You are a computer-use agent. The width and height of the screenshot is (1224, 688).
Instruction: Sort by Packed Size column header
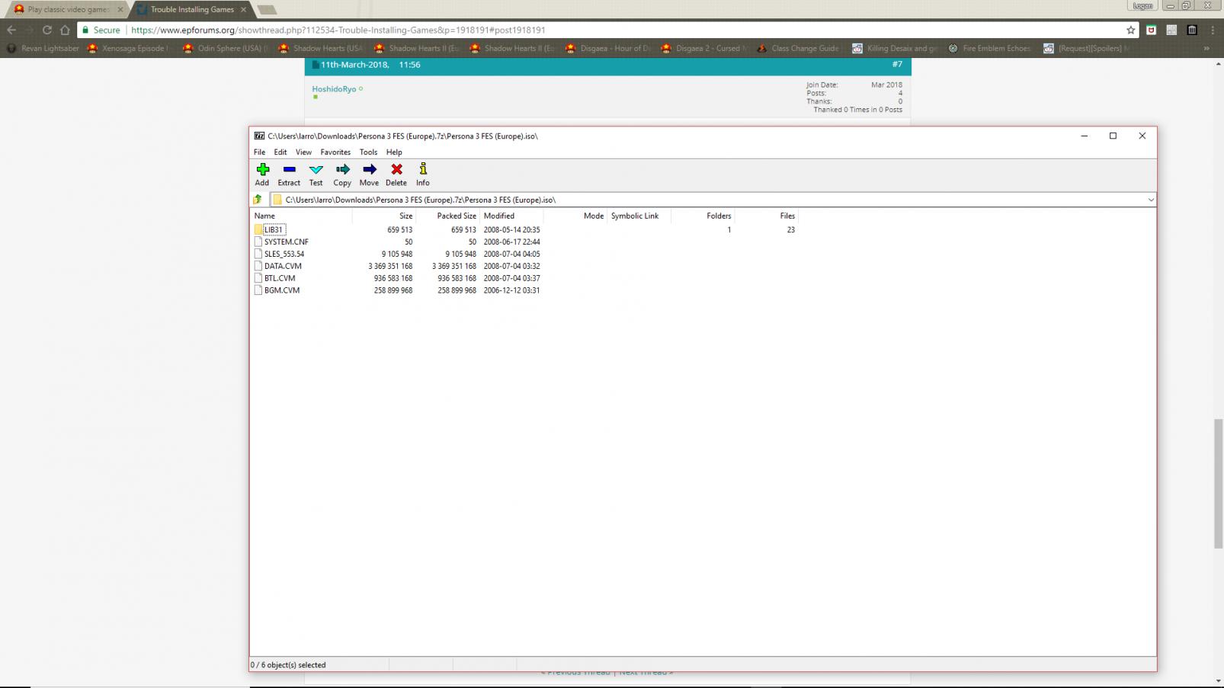(447, 216)
